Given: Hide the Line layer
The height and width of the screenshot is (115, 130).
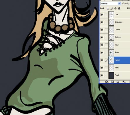Looking at the screenshot, I should (x=102, y=14).
